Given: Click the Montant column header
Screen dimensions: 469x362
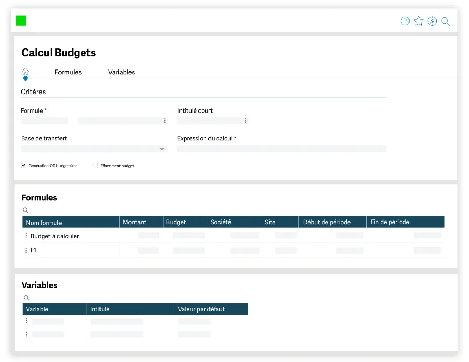Looking at the screenshot, I should 142,222.
